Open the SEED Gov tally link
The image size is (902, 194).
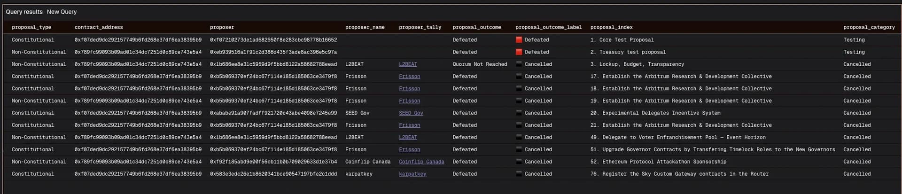click(x=411, y=113)
